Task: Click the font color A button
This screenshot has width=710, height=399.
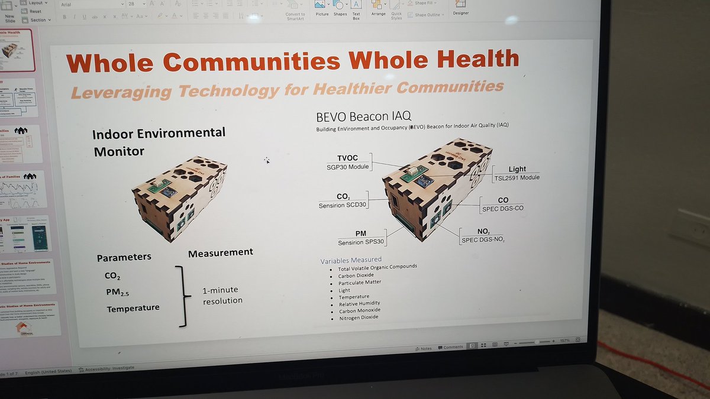Action: pos(176,16)
